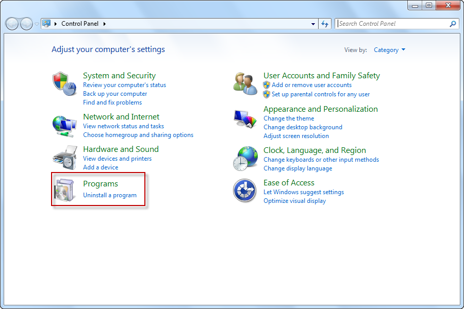The height and width of the screenshot is (309, 464).
Task: Open Appearance and Personalization category
Action: [321, 109]
